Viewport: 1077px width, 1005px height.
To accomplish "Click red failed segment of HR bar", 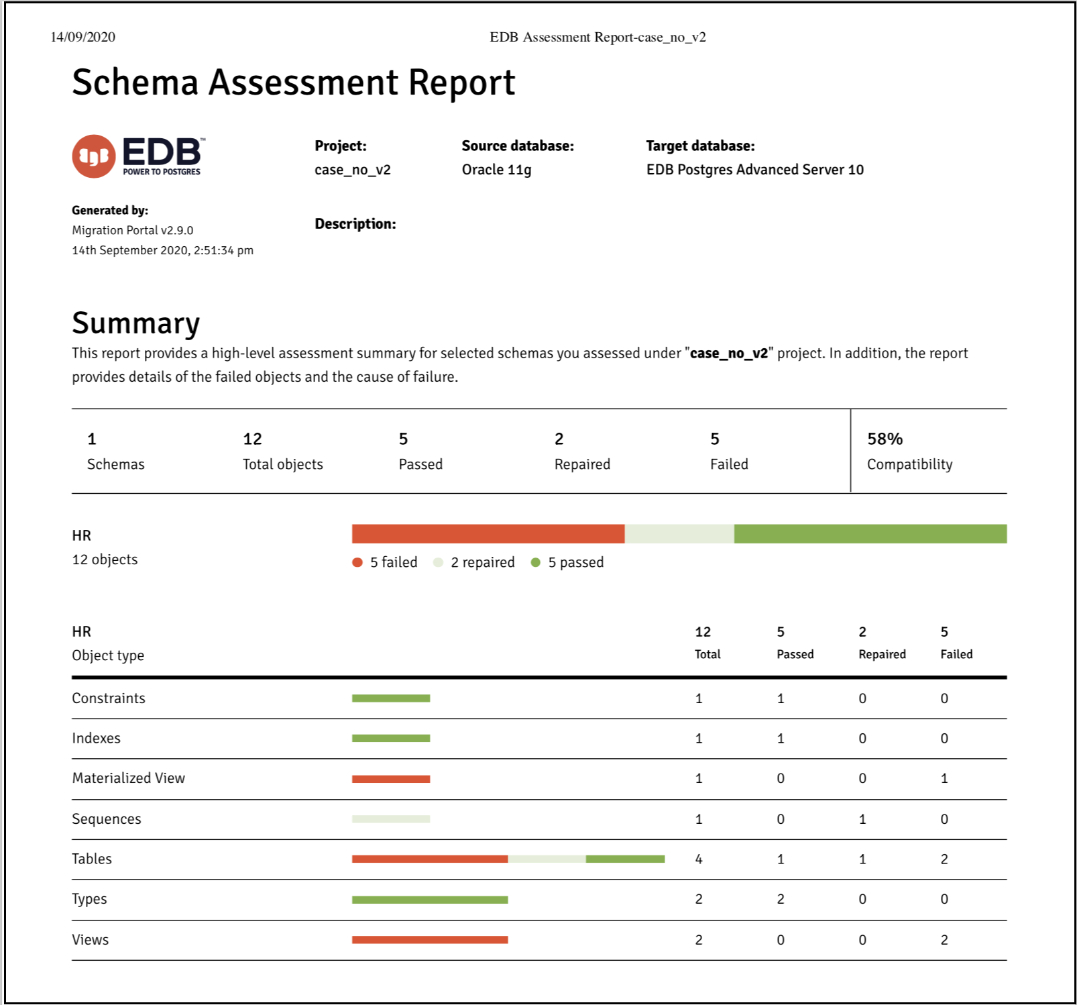I will pyautogui.click(x=488, y=533).
